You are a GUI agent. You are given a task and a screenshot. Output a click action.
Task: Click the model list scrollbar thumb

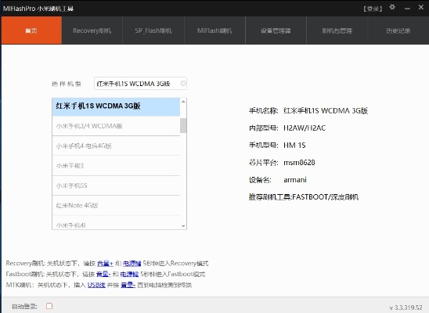point(183,125)
